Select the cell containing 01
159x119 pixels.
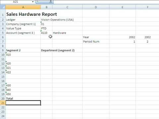[x=46, y=24]
